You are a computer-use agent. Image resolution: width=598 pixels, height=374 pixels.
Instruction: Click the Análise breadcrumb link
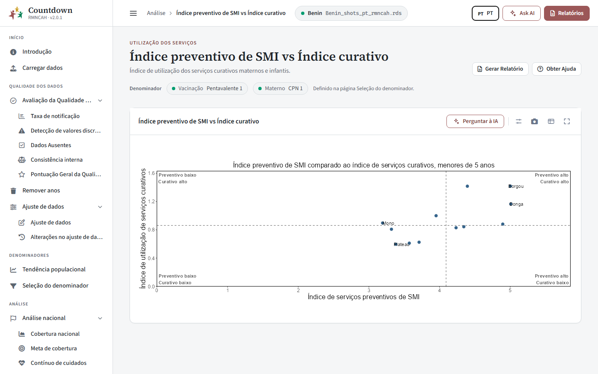156,13
